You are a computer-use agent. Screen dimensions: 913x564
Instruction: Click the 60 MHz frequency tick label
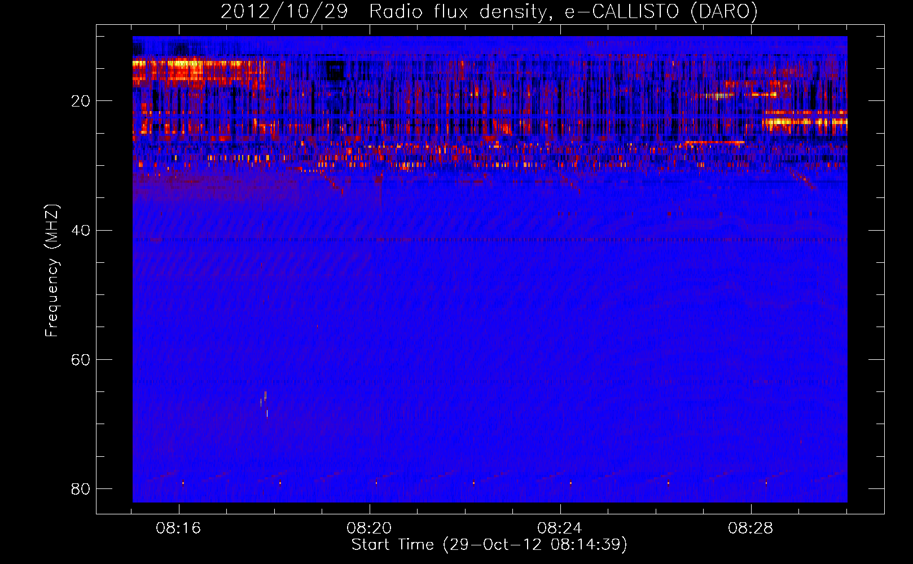pos(81,359)
